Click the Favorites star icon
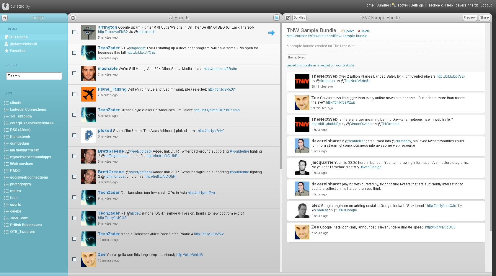This screenshot has width=496, height=276. (6, 51)
